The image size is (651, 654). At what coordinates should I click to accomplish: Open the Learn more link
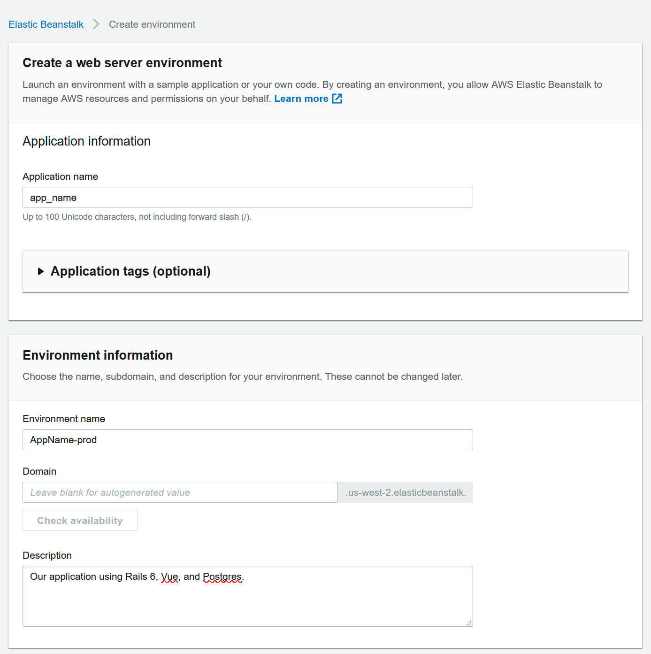[301, 99]
